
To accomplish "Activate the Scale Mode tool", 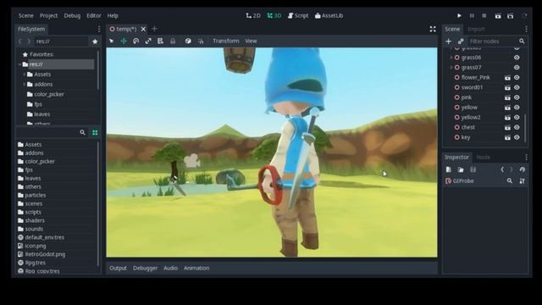I will click(x=148, y=41).
